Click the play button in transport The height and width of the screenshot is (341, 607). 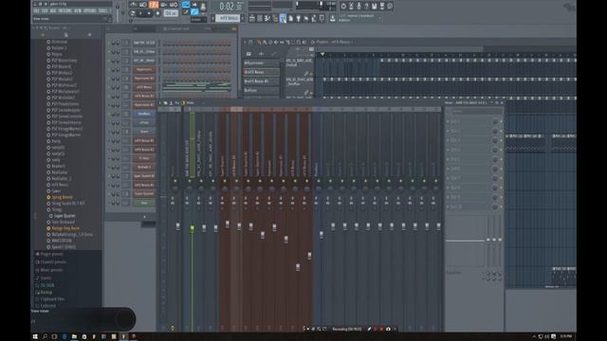click(140, 13)
